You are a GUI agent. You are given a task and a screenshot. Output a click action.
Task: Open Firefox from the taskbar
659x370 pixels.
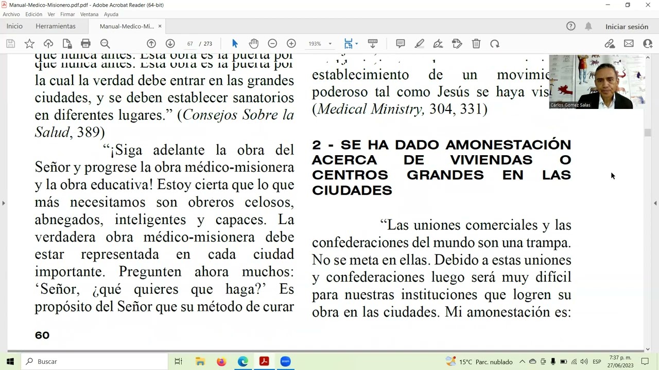[x=221, y=361]
